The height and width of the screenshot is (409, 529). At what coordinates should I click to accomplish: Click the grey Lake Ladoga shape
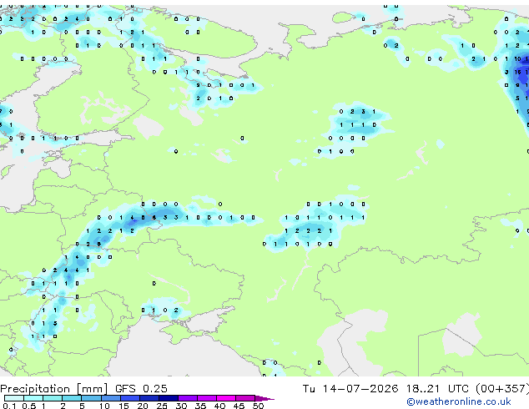point(148,127)
